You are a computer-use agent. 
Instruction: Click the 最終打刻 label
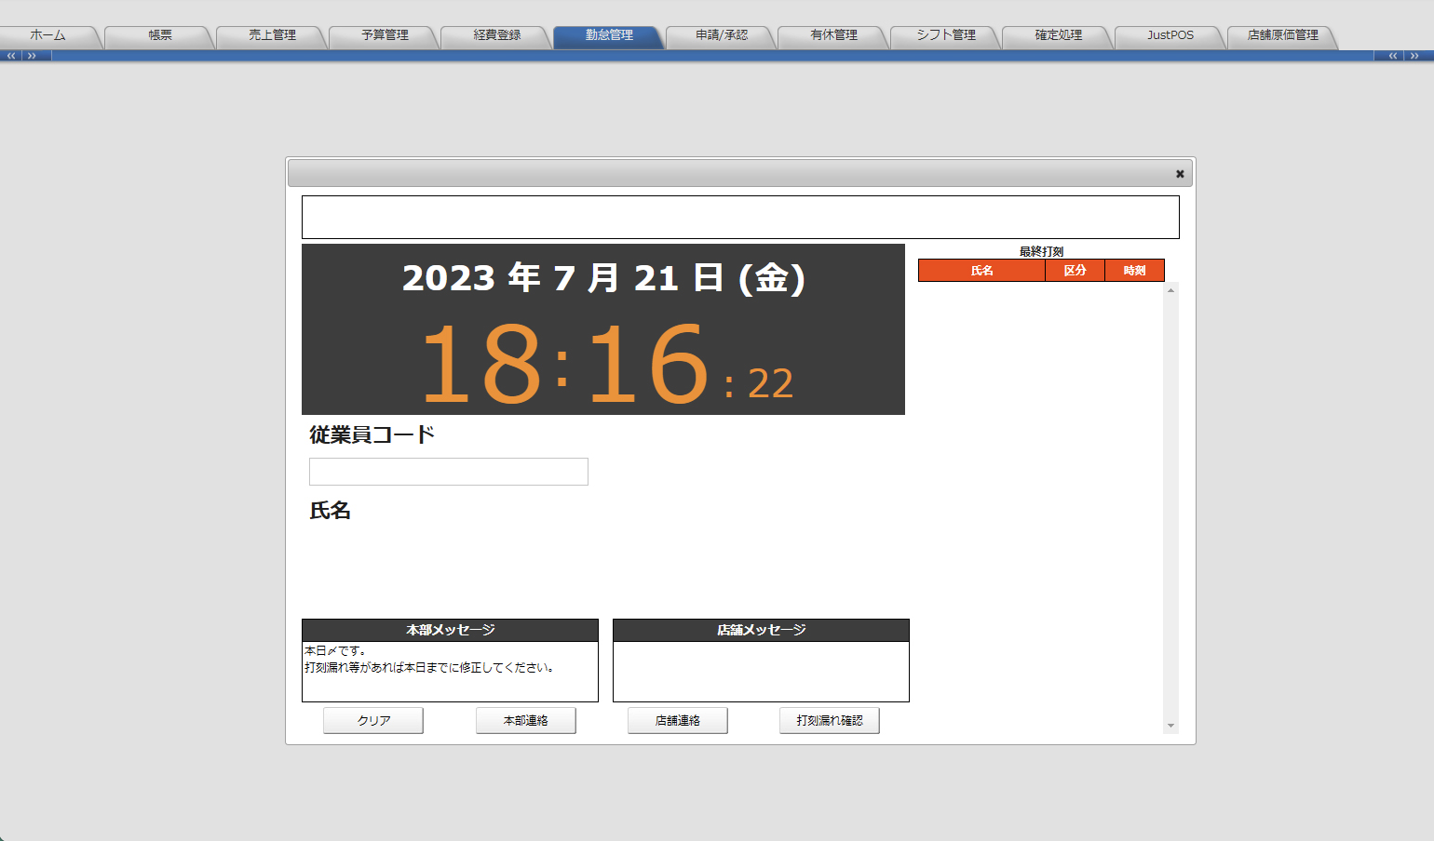pos(1041,251)
